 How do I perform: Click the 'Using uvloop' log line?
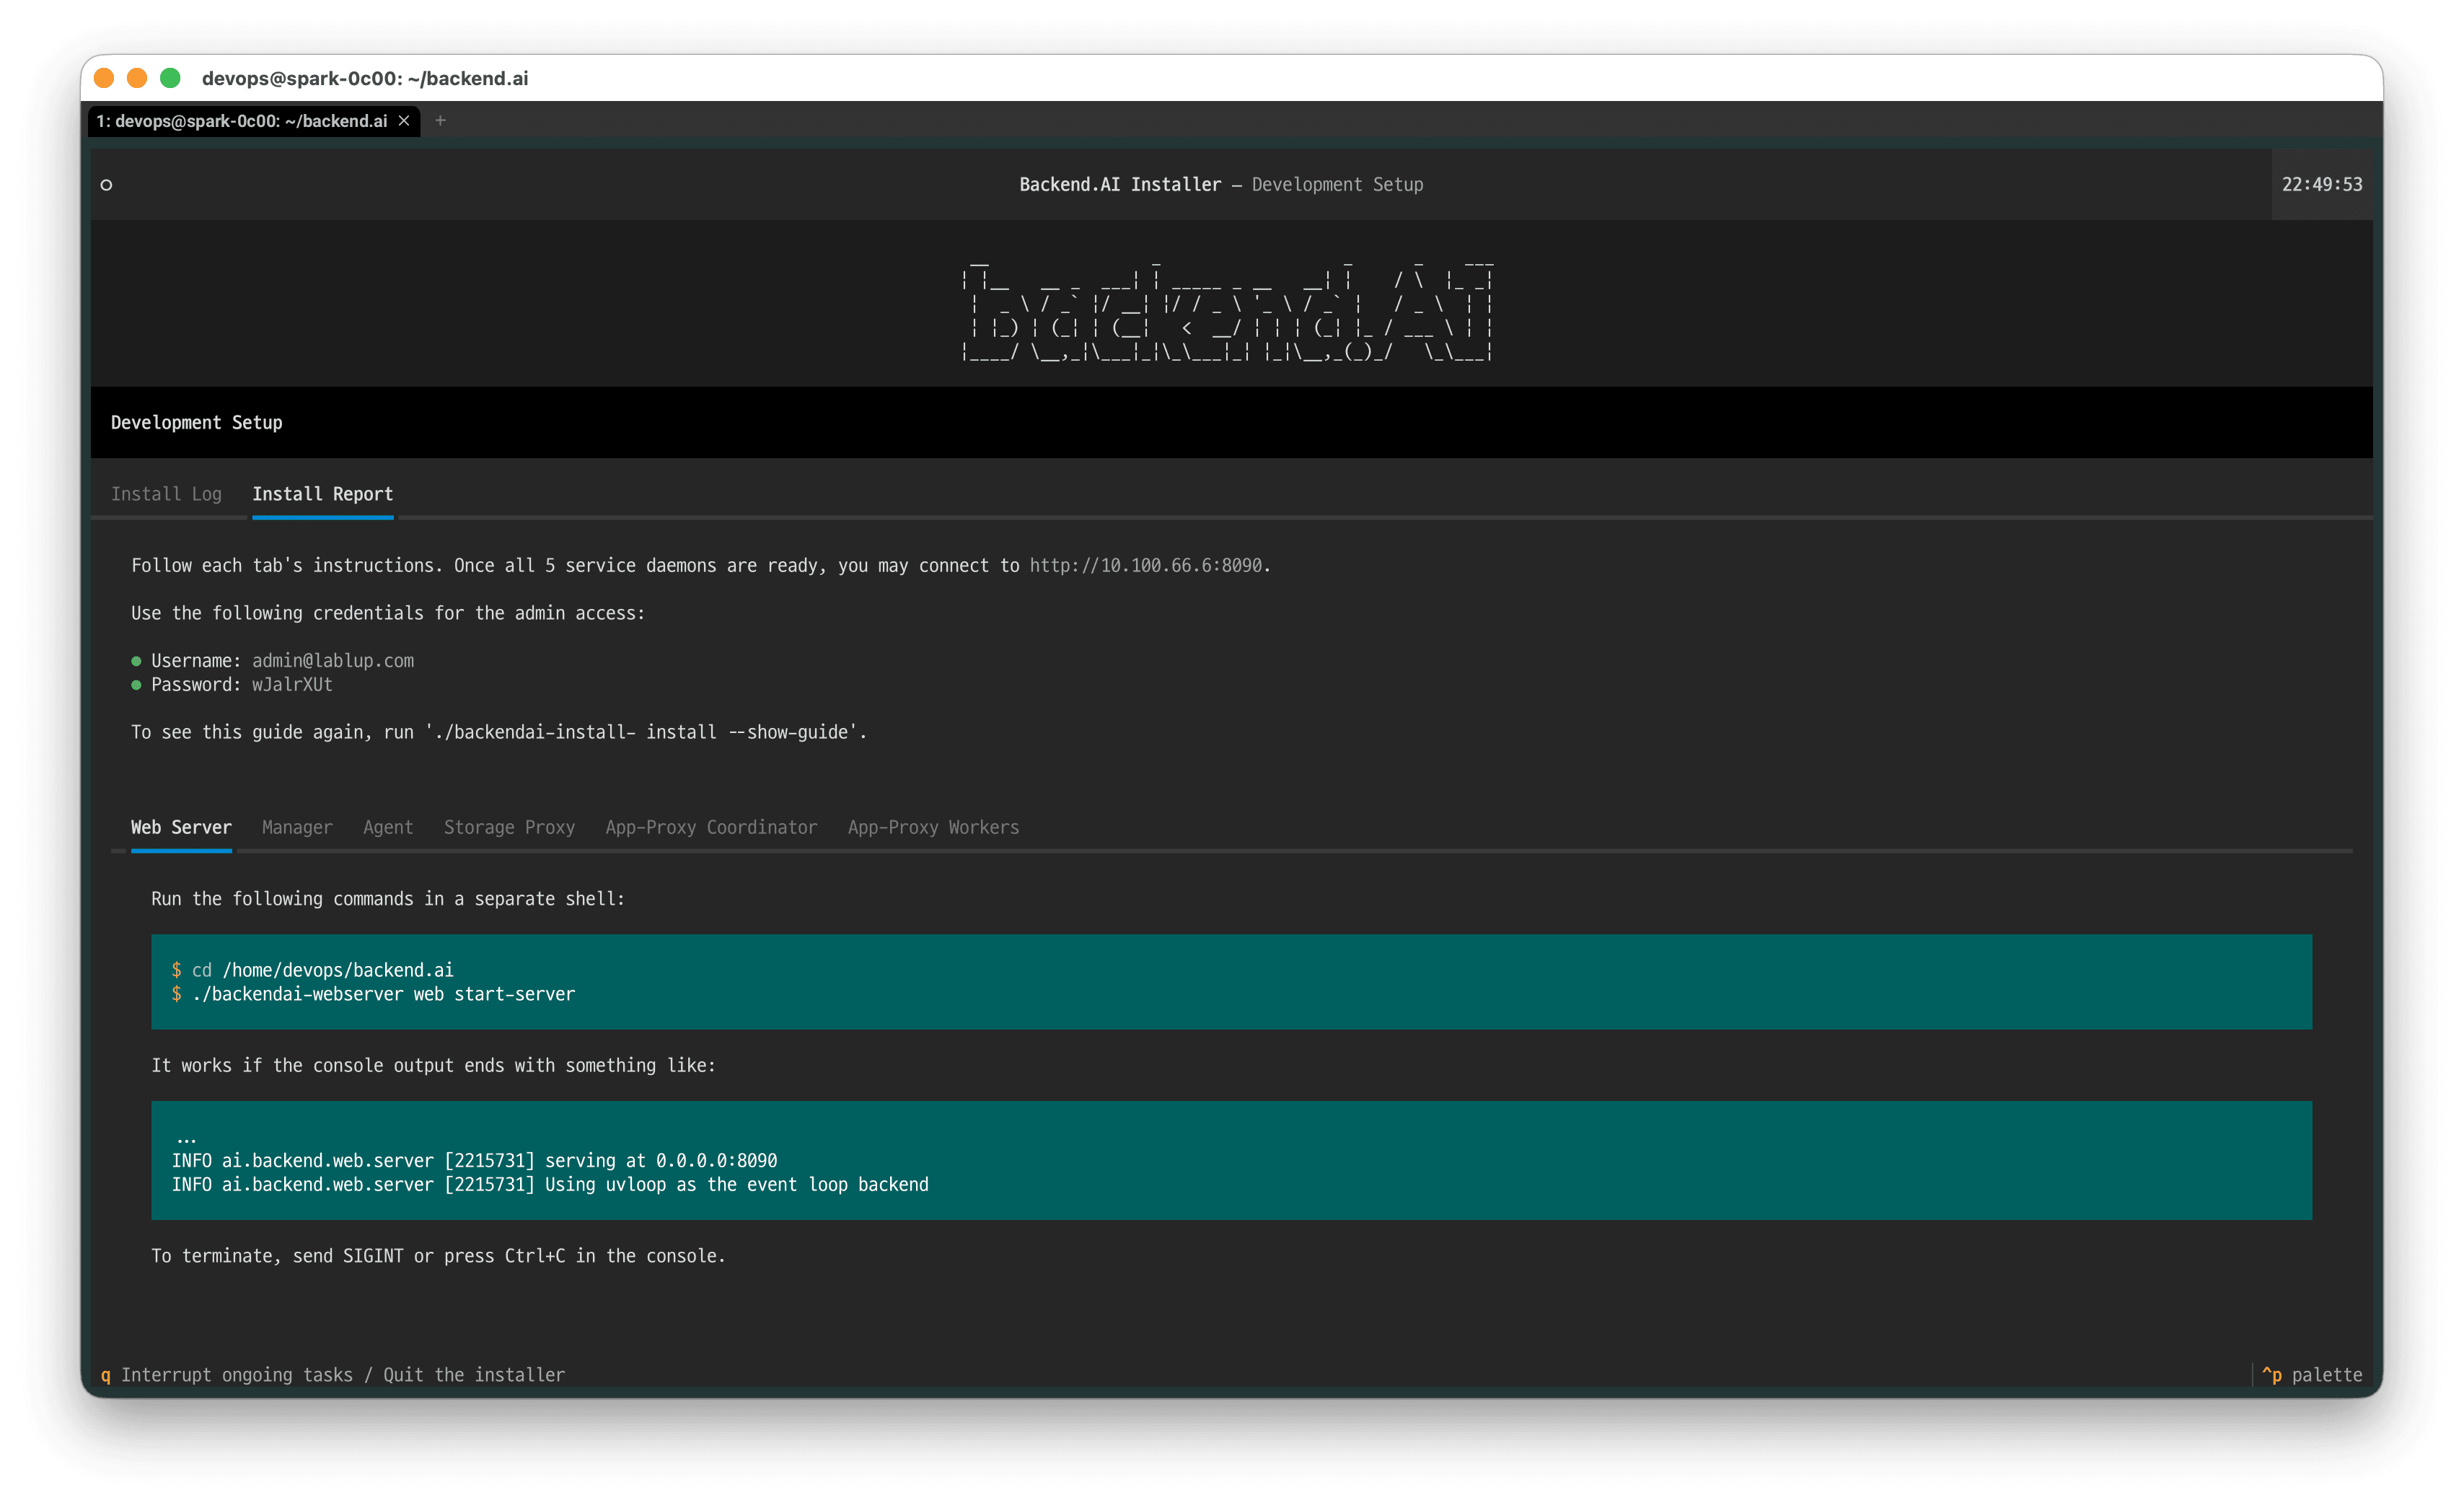[x=550, y=1184]
